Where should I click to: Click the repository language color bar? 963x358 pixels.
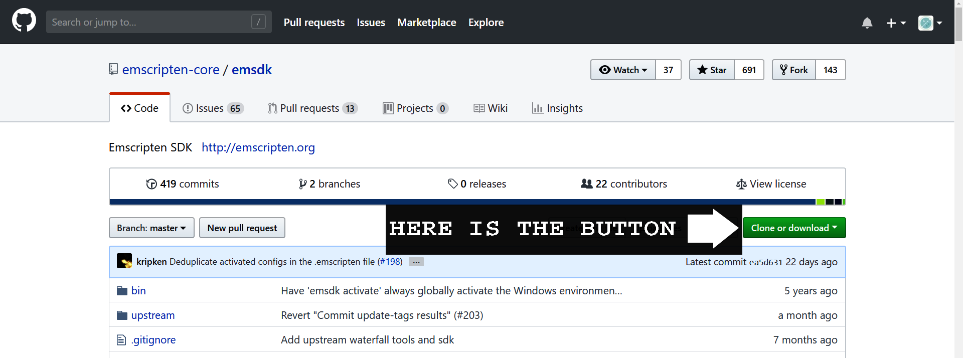click(x=461, y=202)
